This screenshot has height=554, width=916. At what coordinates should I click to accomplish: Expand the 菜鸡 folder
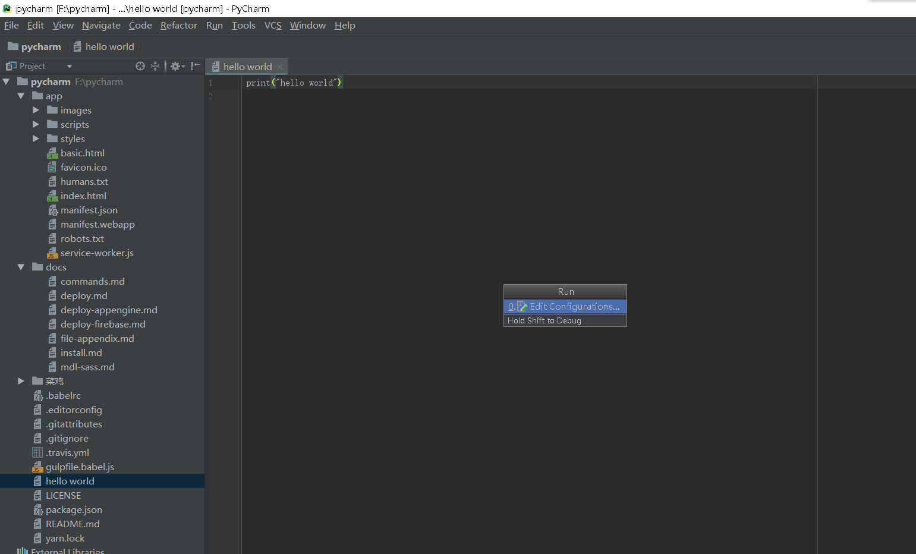tap(21, 381)
